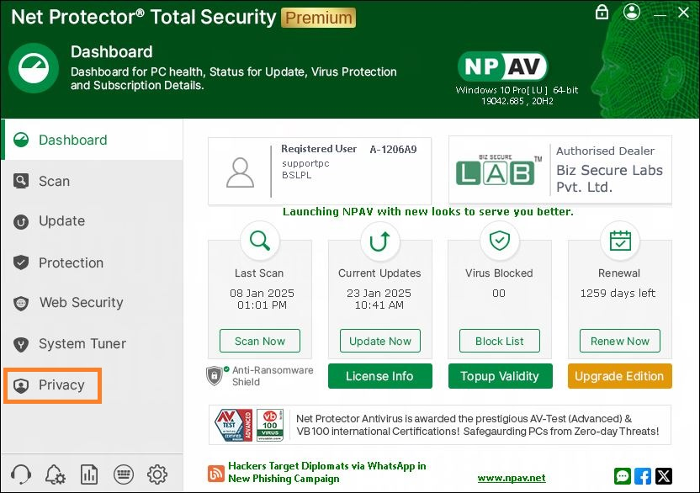Open notification settings bell icon
Image resolution: width=700 pixels, height=493 pixels.
(56, 474)
